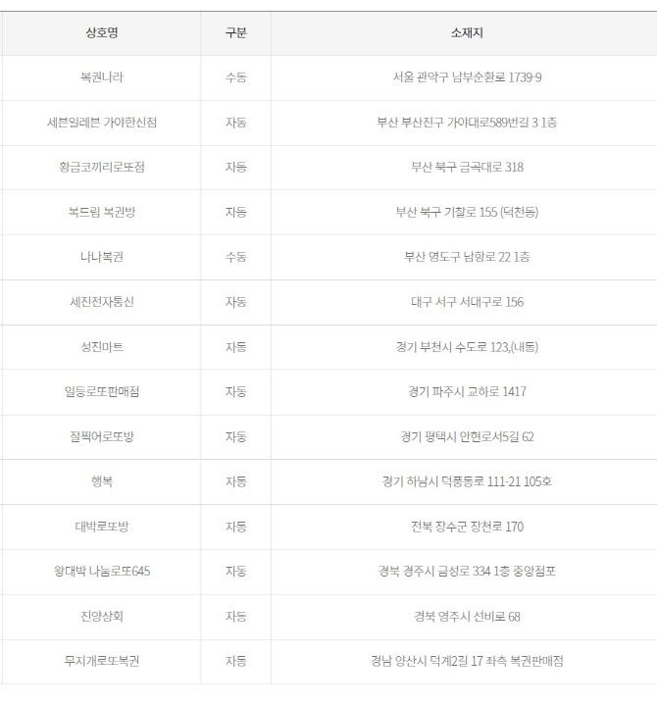Select the 나나복권 store name
The image size is (657, 704).
101,257
